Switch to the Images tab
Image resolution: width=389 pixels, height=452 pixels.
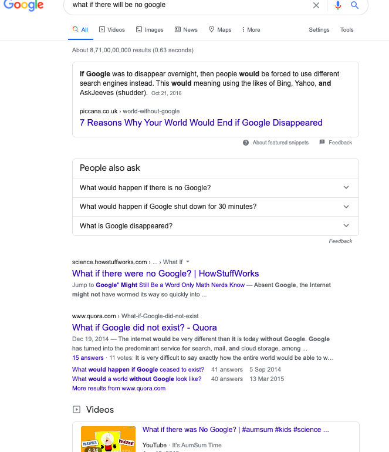150,30
